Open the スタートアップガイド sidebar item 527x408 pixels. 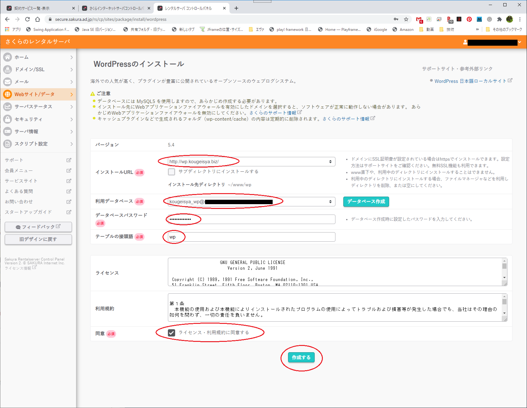coord(38,212)
